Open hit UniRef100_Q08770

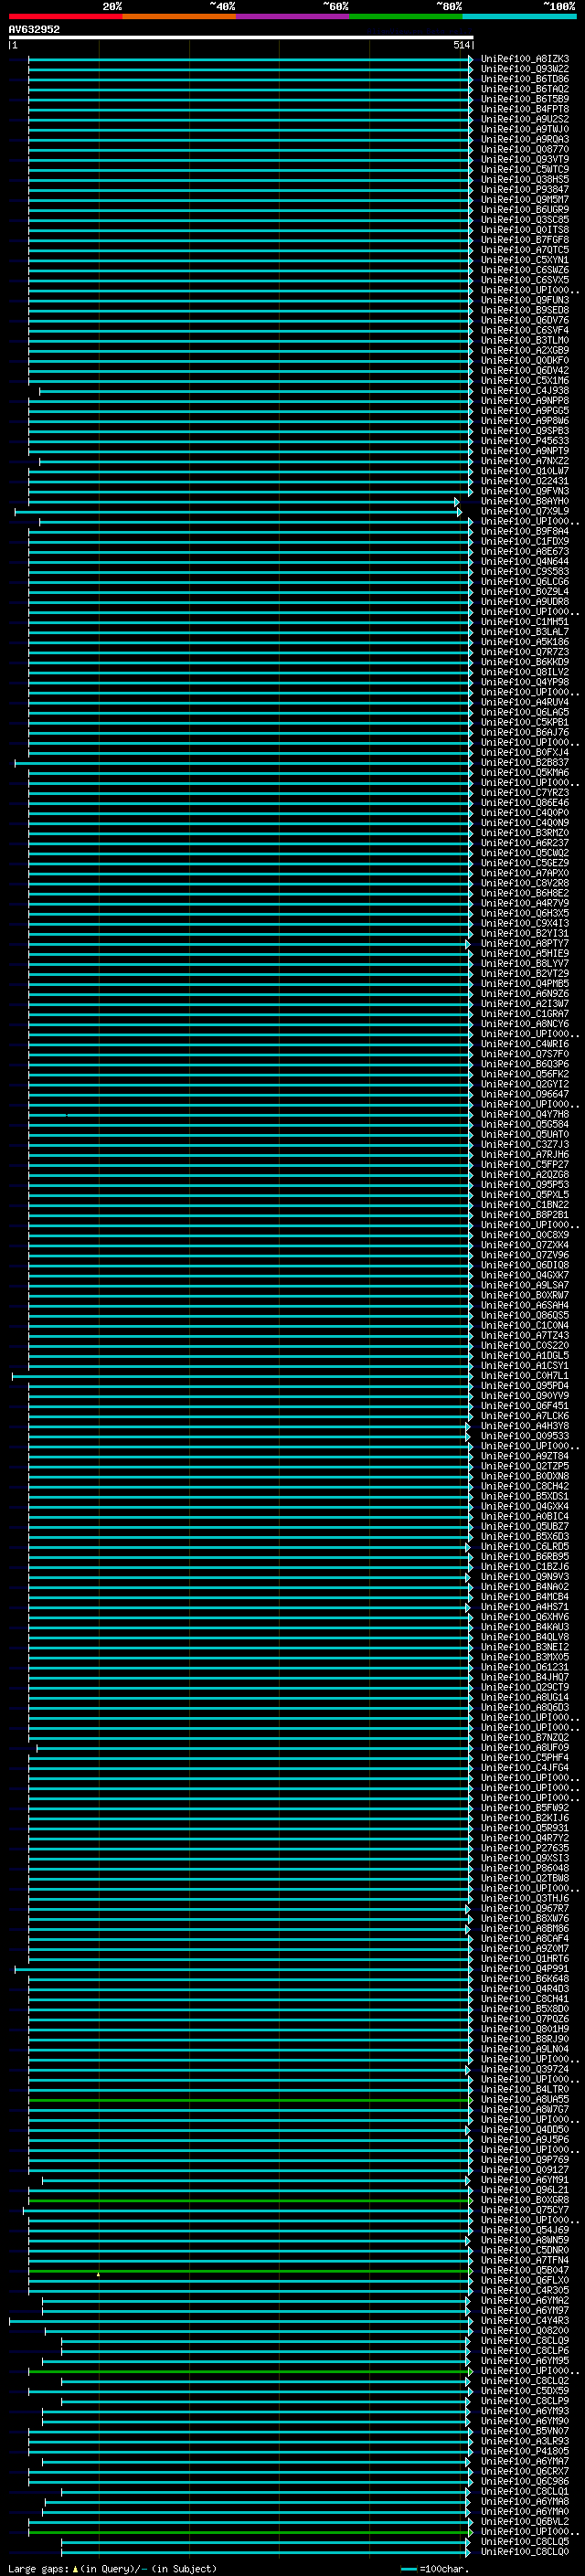coord(525,150)
